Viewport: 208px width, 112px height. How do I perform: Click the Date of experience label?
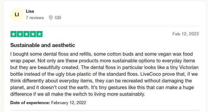(x=30, y=103)
